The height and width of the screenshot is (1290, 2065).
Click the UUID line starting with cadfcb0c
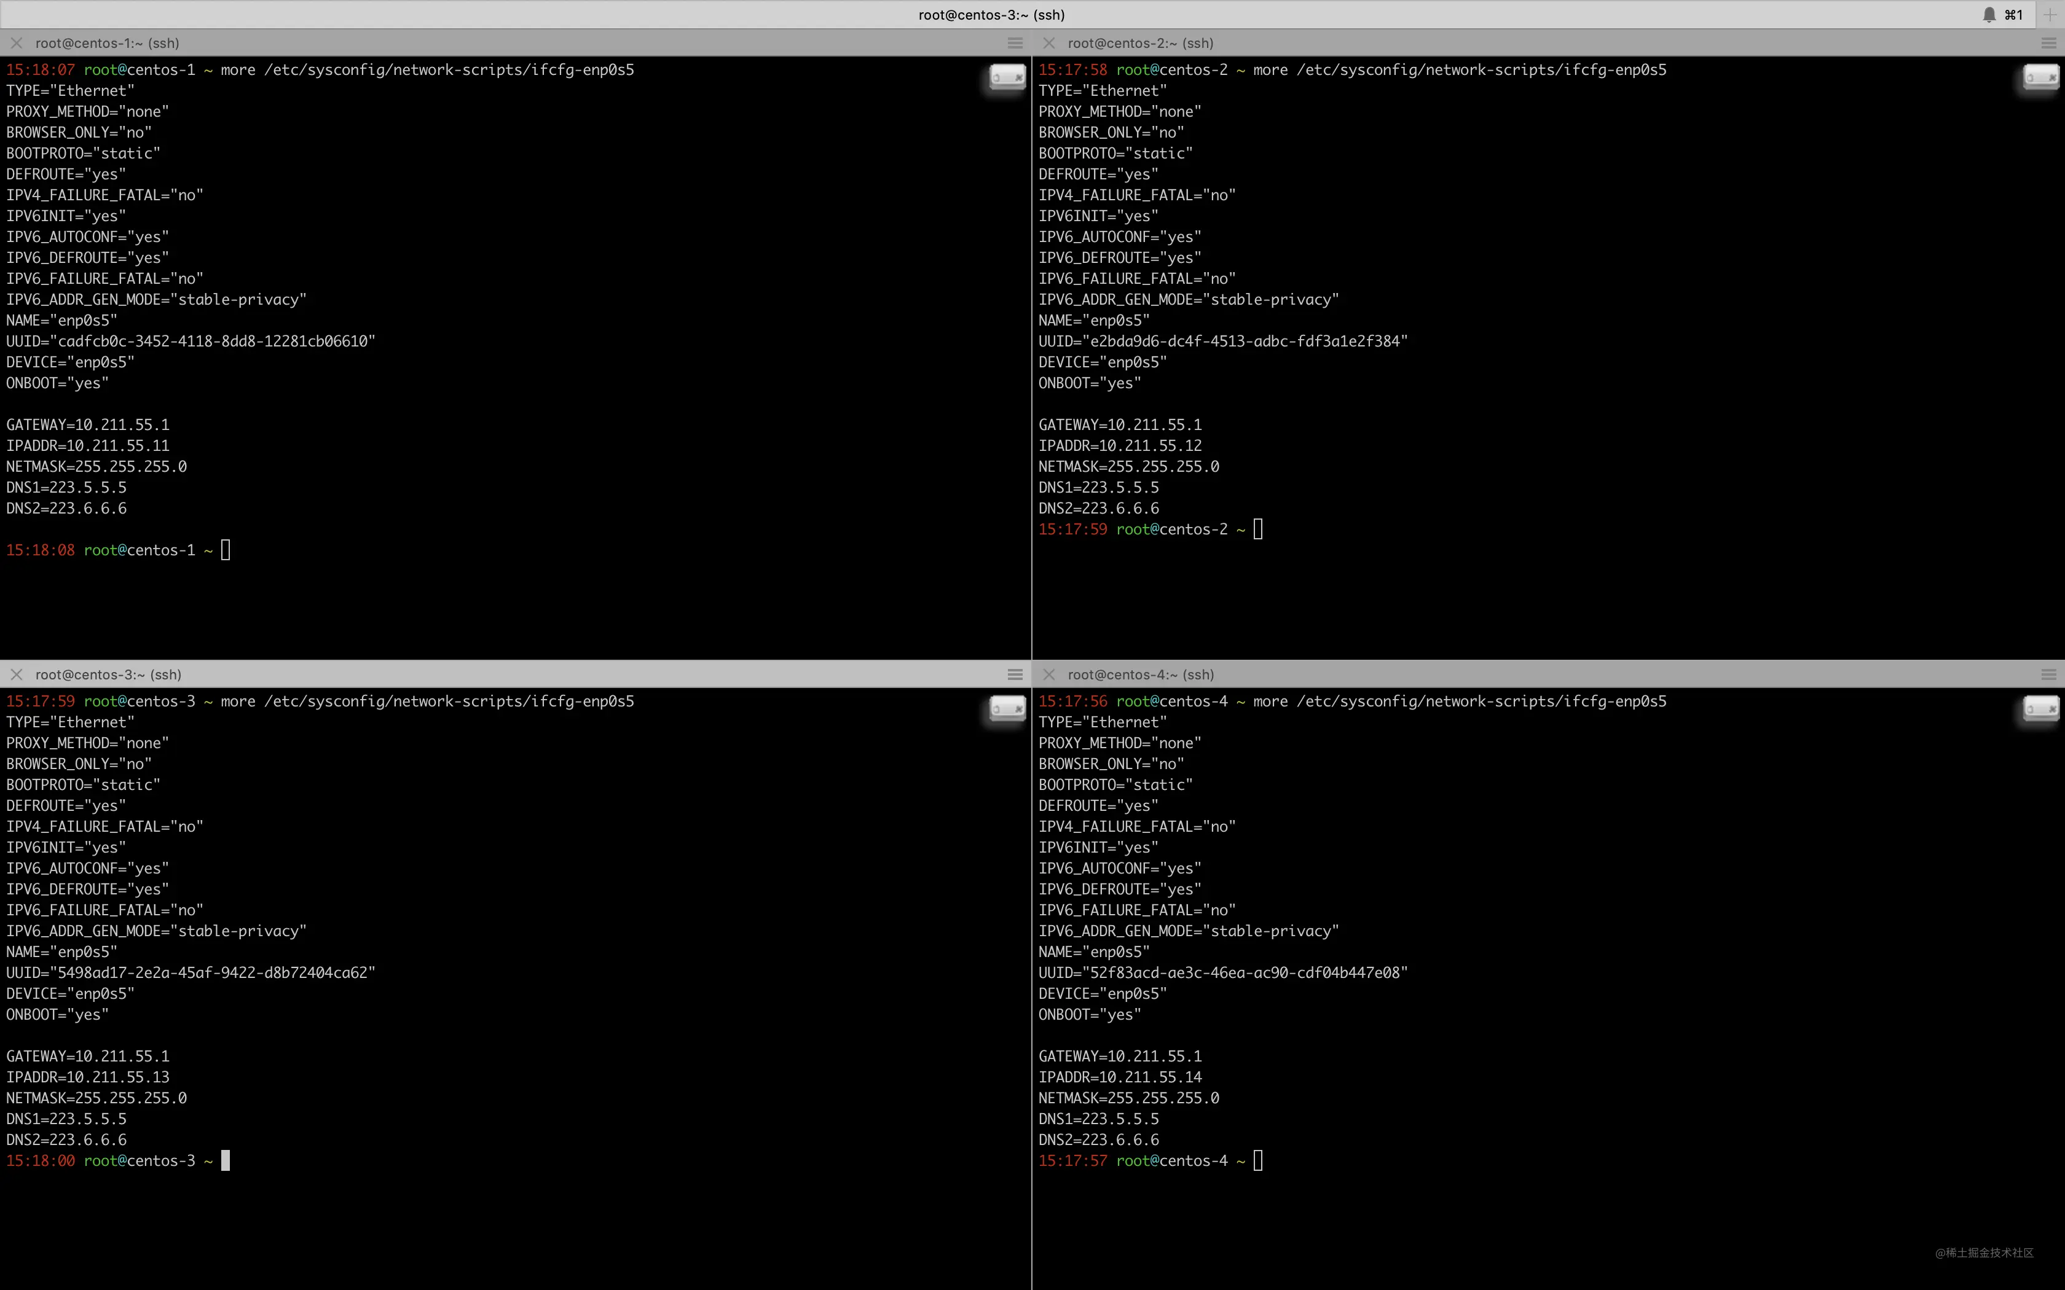pos(191,342)
